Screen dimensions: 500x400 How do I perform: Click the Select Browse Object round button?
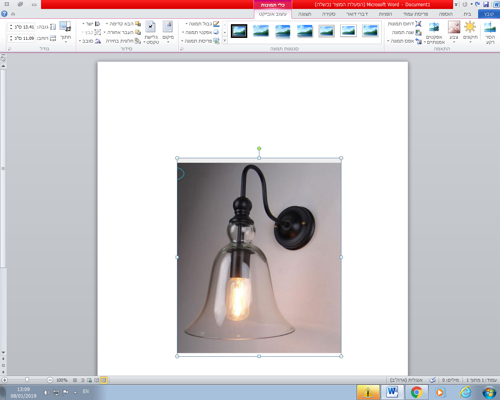(x=3, y=366)
